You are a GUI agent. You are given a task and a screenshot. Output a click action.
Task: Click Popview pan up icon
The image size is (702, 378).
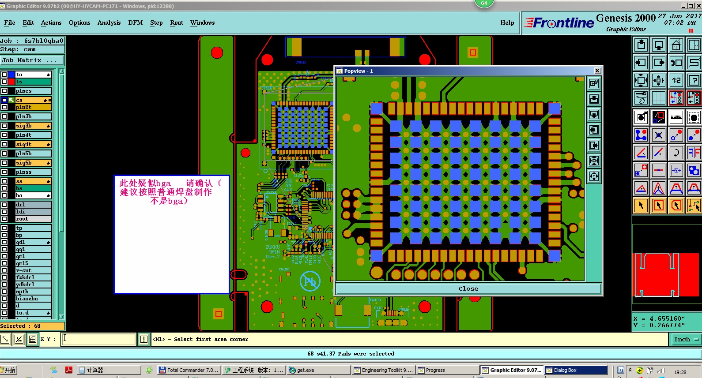(594, 99)
